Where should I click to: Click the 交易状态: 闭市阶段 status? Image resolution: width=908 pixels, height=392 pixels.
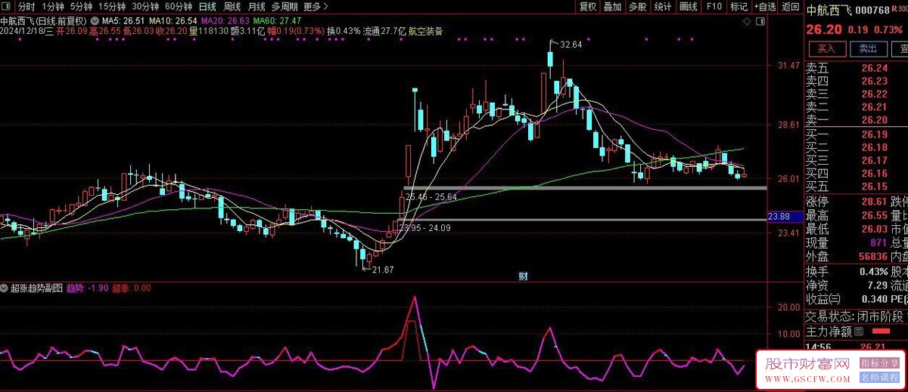pyautogui.click(x=854, y=316)
